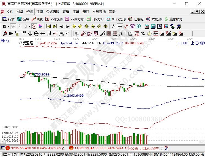Click the 上证指数 title label on chart
This screenshot has width=205, height=157.
198,43
